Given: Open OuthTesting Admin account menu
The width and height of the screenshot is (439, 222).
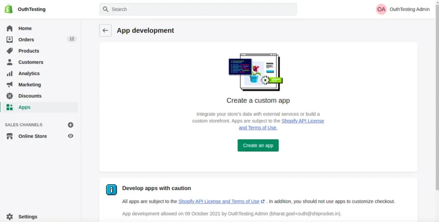Looking at the screenshot, I should click(403, 9).
